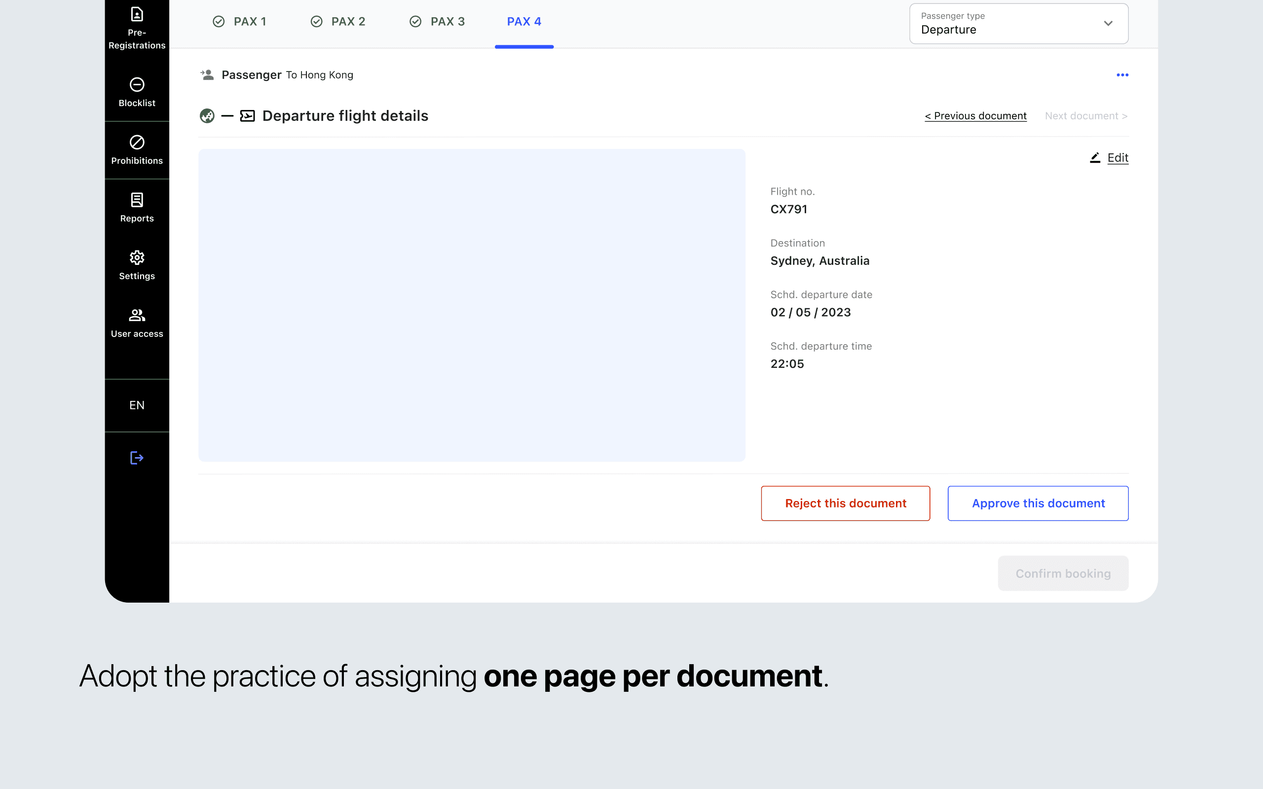The image size is (1263, 789).
Task: Switch to the PAX 3 tab
Action: coord(437,22)
